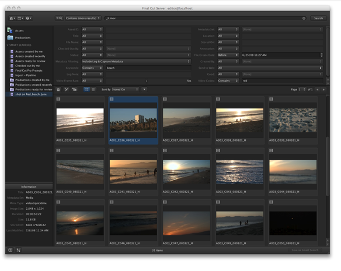Select thumbnail A003_C036_080321_H
Viewport: 341px width, 271px height.
133,120
